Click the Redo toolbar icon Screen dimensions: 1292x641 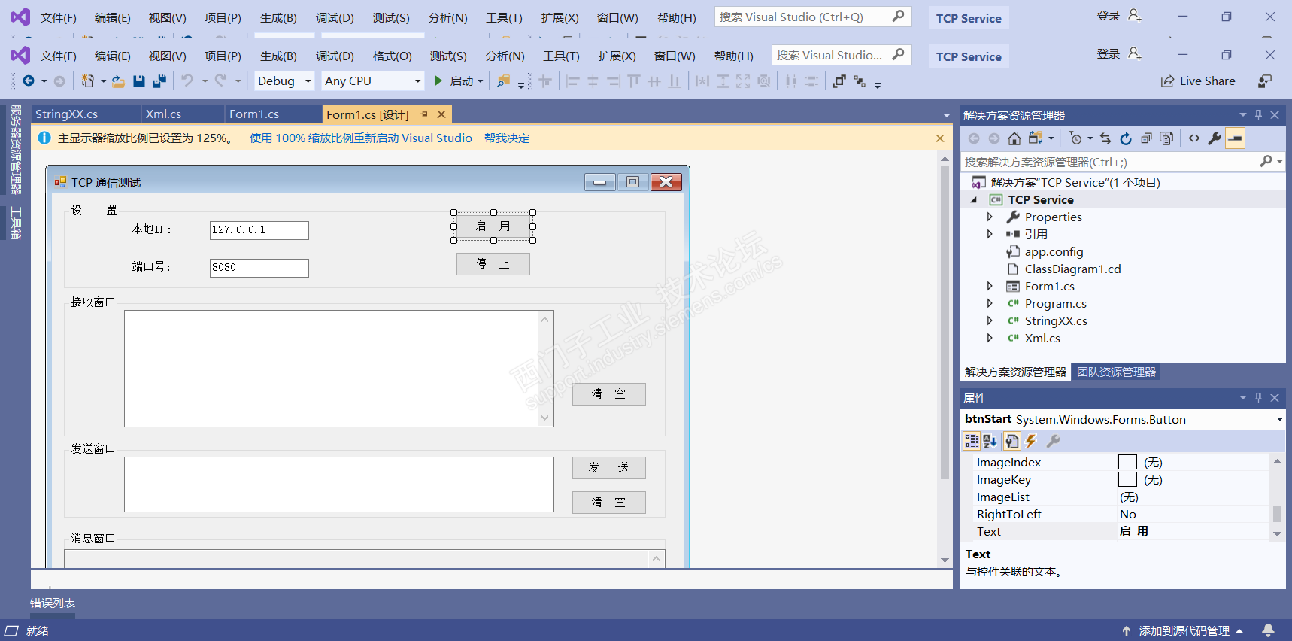(x=220, y=81)
